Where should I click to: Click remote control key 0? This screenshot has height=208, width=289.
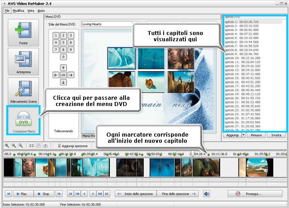(x=63, y=57)
